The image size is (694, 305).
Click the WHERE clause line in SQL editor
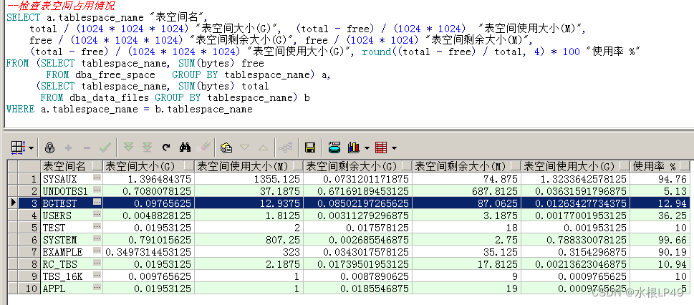click(x=130, y=109)
